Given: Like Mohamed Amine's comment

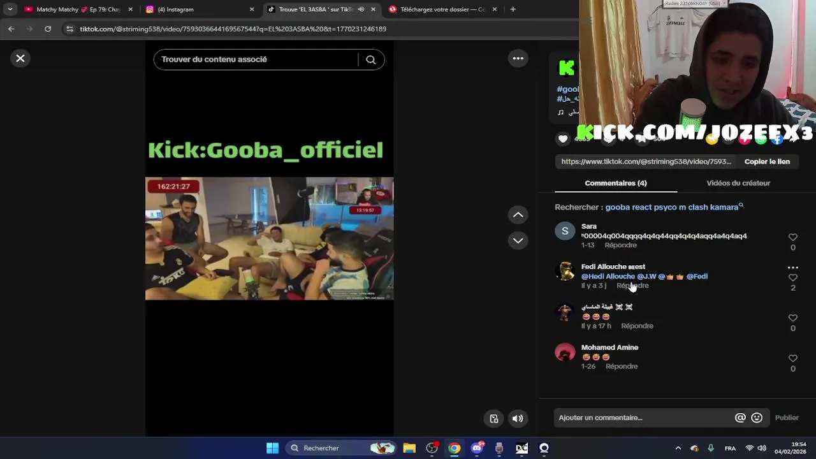Looking at the screenshot, I should point(793,359).
